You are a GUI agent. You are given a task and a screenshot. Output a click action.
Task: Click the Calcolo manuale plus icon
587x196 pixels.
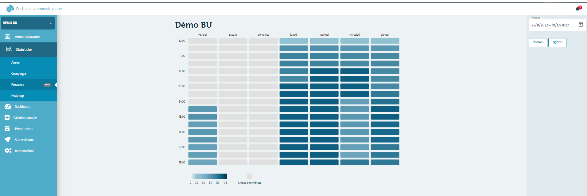pos(7,117)
